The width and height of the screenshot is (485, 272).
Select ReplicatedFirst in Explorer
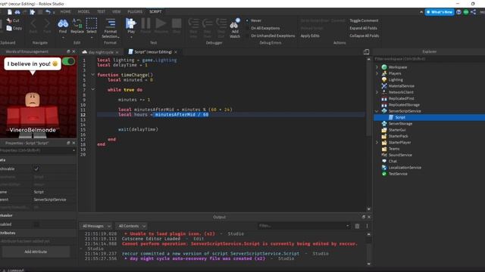(x=401, y=98)
